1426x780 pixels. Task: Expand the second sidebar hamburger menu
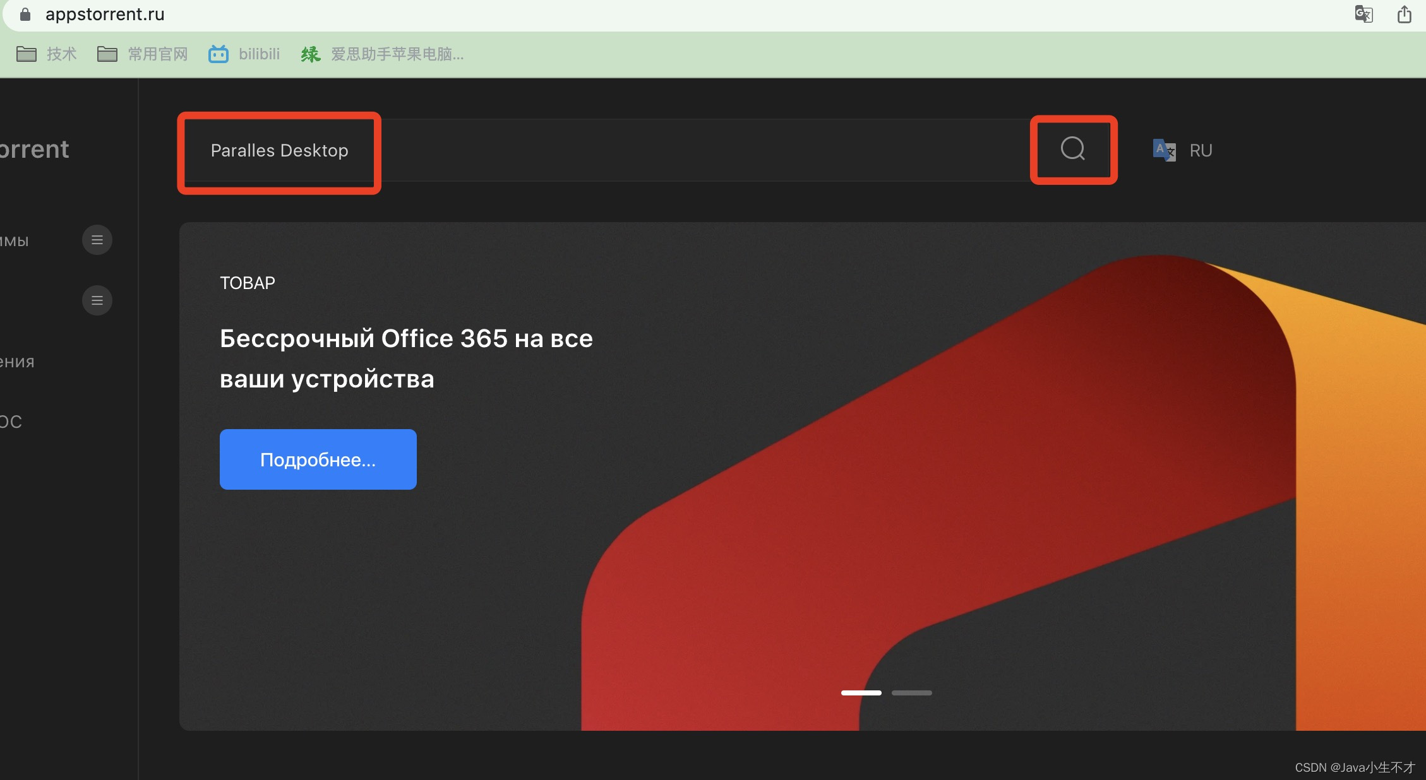(x=97, y=300)
